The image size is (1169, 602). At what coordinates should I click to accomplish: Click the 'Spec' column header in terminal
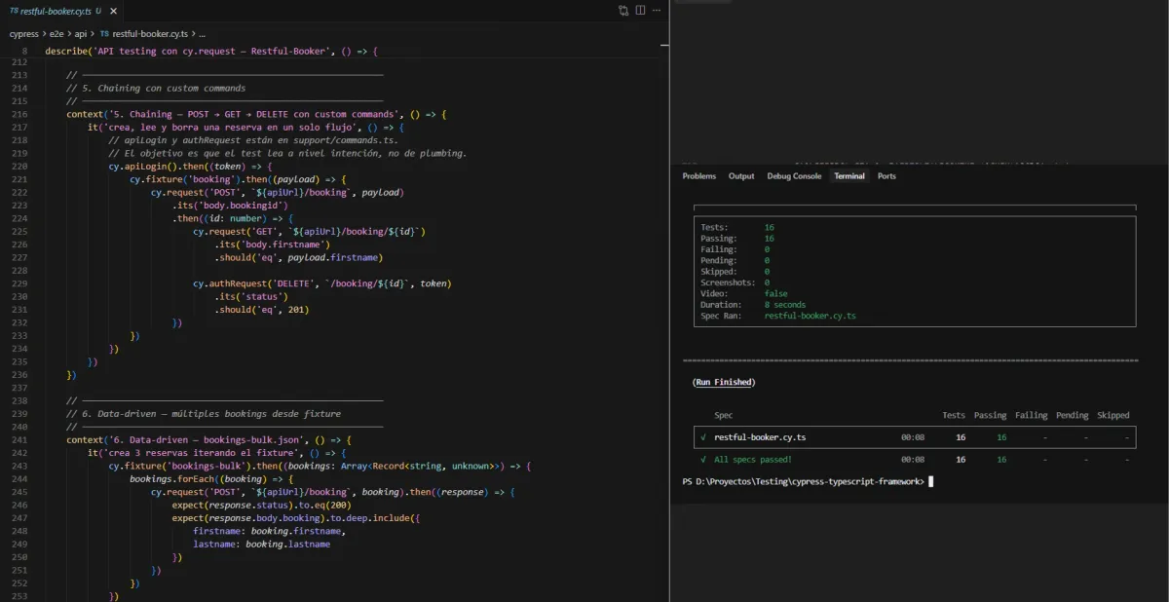click(x=724, y=415)
